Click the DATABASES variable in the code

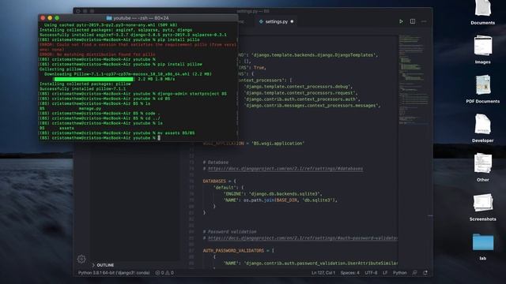click(x=214, y=181)
